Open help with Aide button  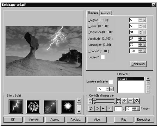coord(97,120)
